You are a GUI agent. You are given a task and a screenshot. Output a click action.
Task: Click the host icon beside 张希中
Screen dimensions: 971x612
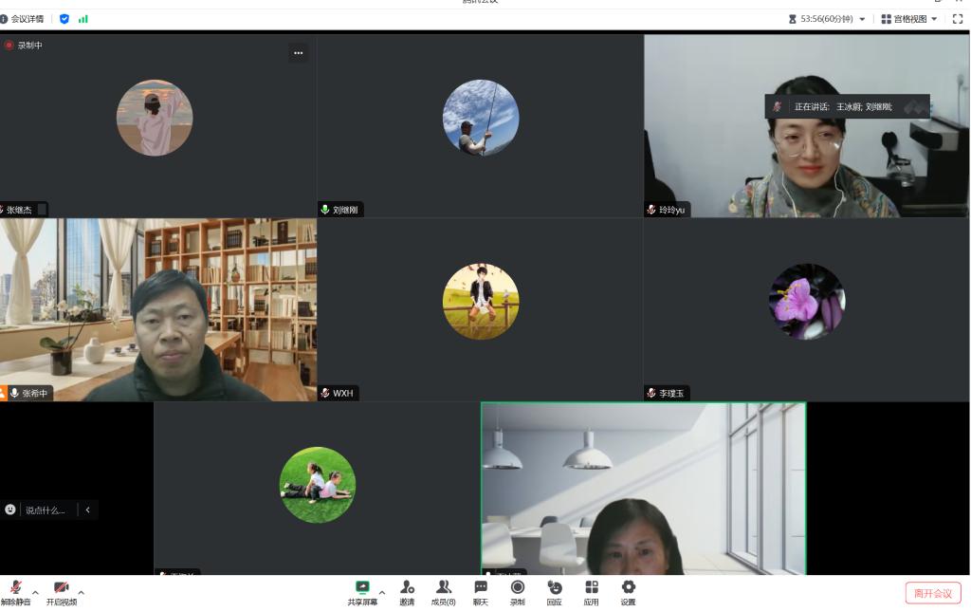pyautogui.click(x=3, y=394)
